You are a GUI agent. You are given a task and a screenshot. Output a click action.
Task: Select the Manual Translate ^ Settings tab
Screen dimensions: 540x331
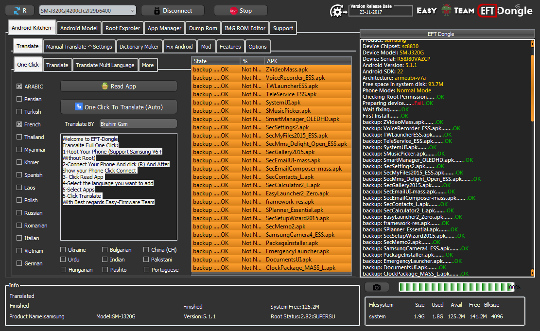click(x=79, y=47)
